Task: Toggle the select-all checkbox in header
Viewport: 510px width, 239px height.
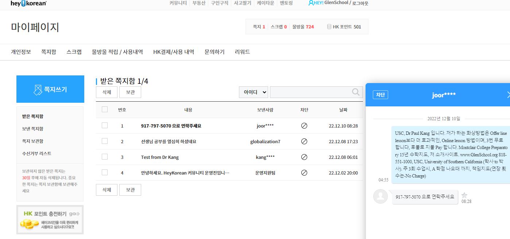Action: tap(105, 109)
